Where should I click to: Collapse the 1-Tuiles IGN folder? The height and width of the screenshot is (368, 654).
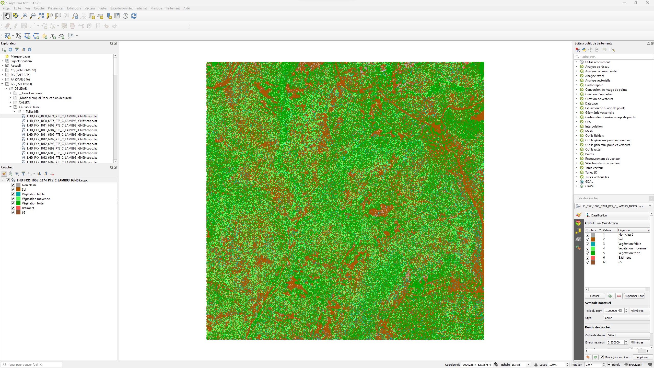coord(15,112)
